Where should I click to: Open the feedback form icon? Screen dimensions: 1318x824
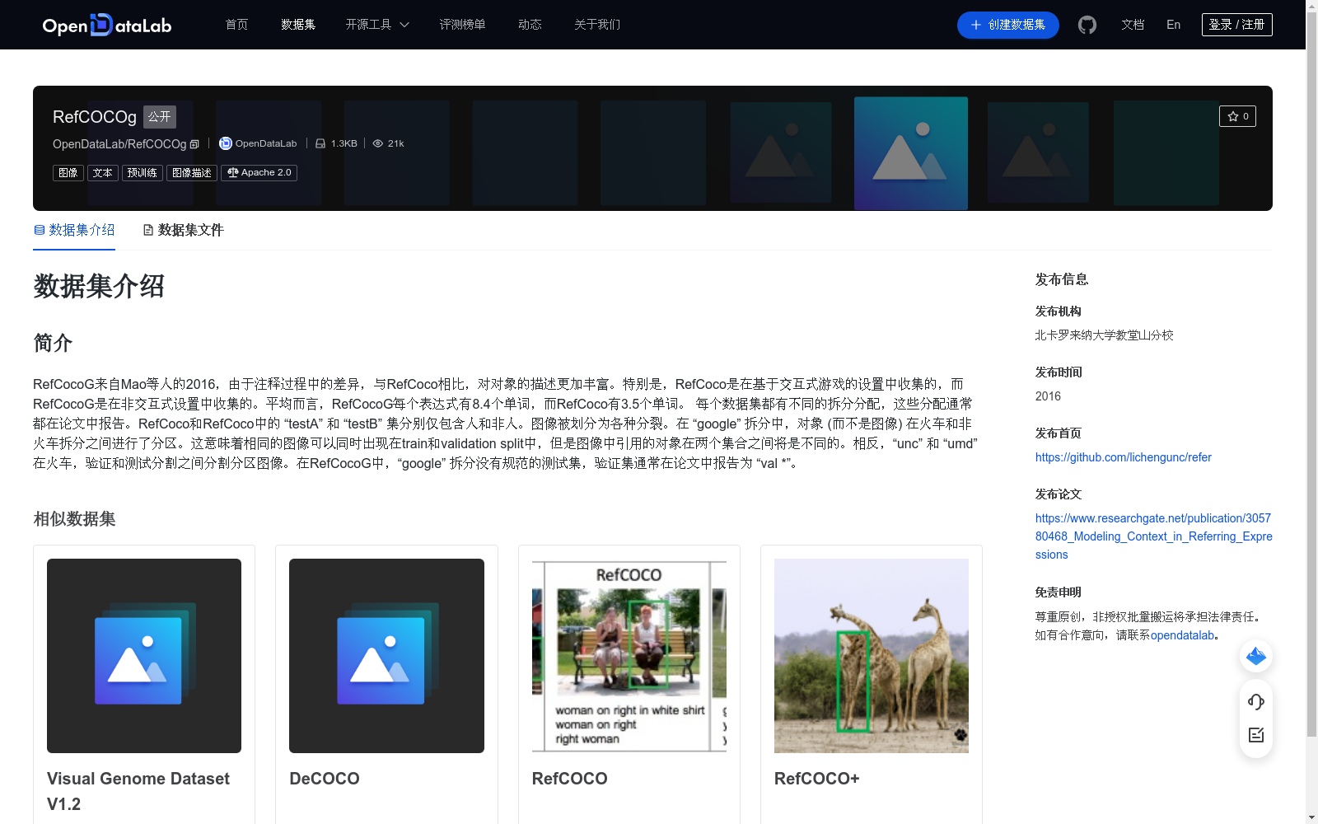coord(1256,735)
